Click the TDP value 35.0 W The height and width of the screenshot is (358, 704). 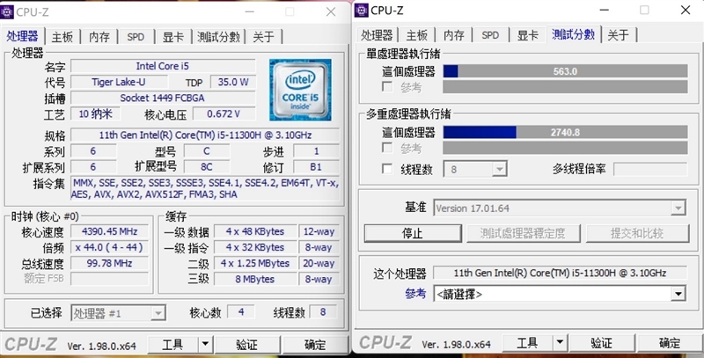pyautogui.click(x=233, y=82)
